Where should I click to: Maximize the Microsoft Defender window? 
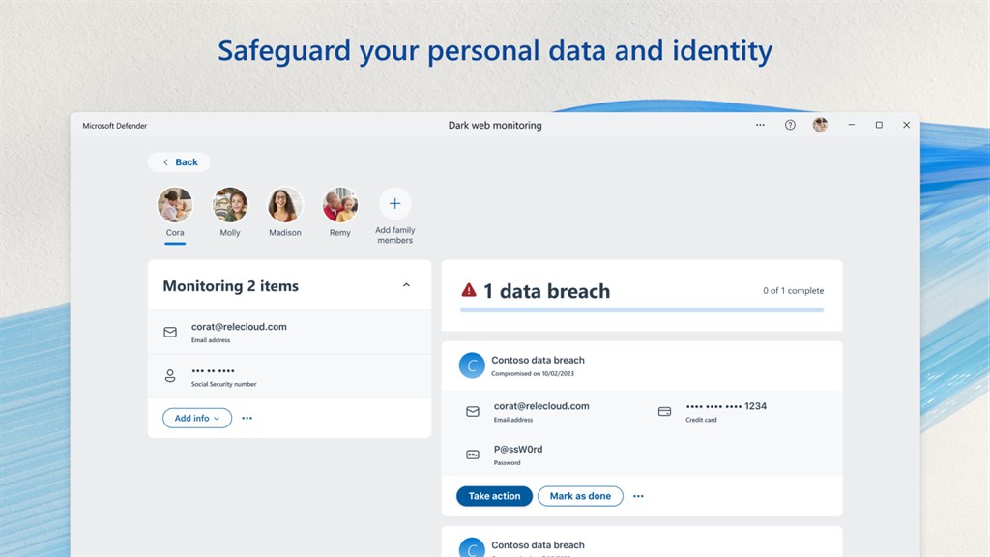[x=879, y=125]
